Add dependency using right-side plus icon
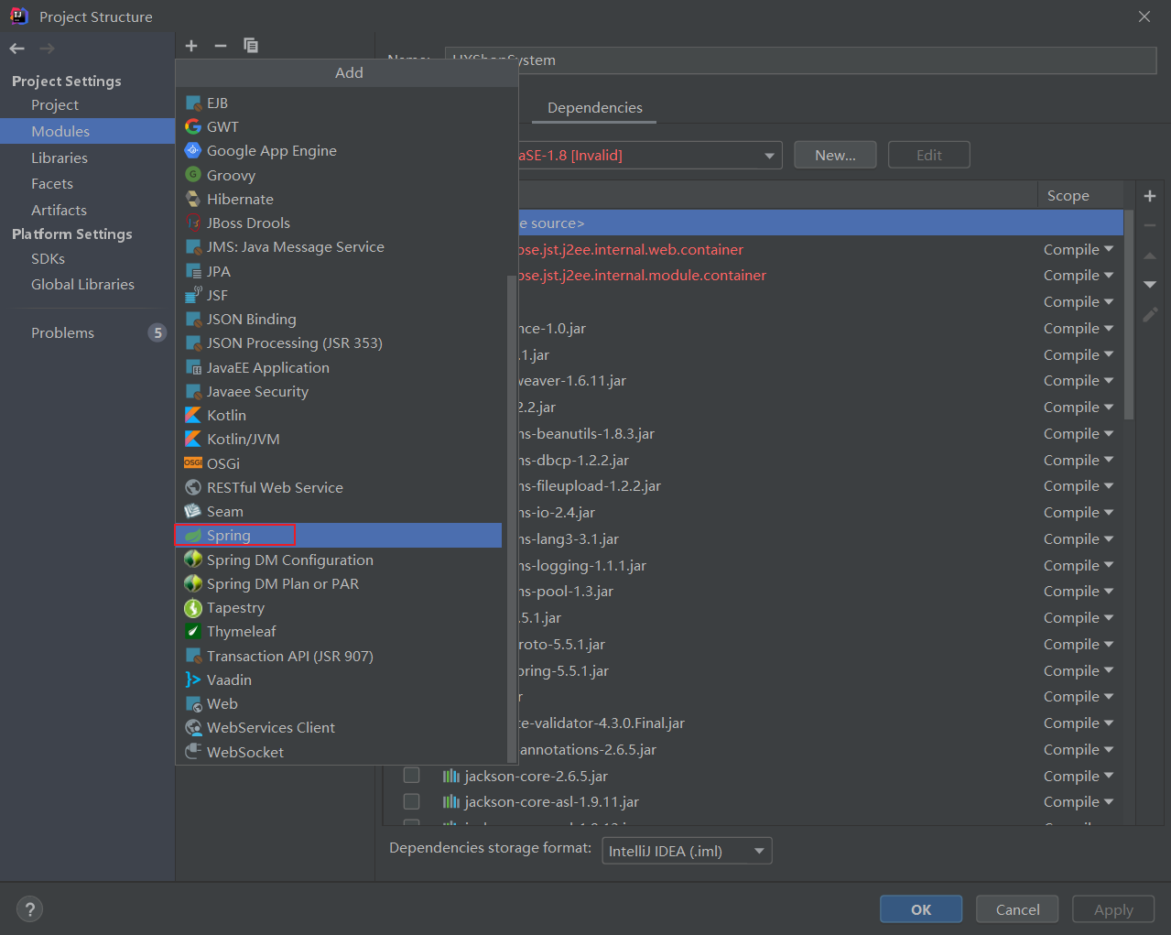The width and height of the screenshot is (1171, 935). [x=1150, y=196]
